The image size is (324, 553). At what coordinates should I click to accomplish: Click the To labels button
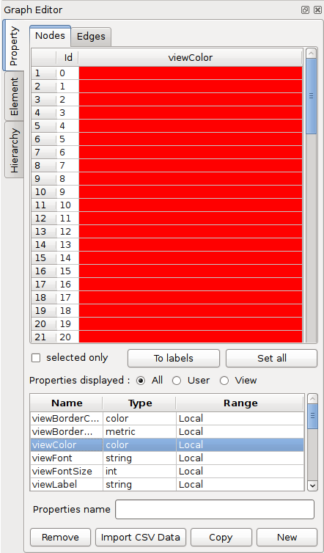pyautogui.click(x=174, y=359)
